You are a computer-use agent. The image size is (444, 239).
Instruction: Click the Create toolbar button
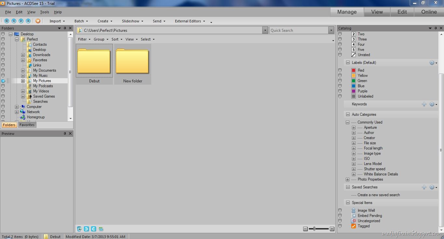pos(105,21)
